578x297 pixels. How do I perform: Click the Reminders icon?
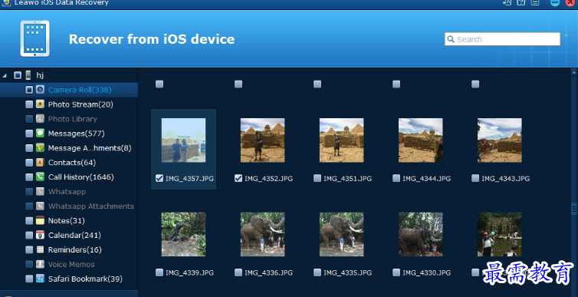pyautogui.click(x=40, y=249)
